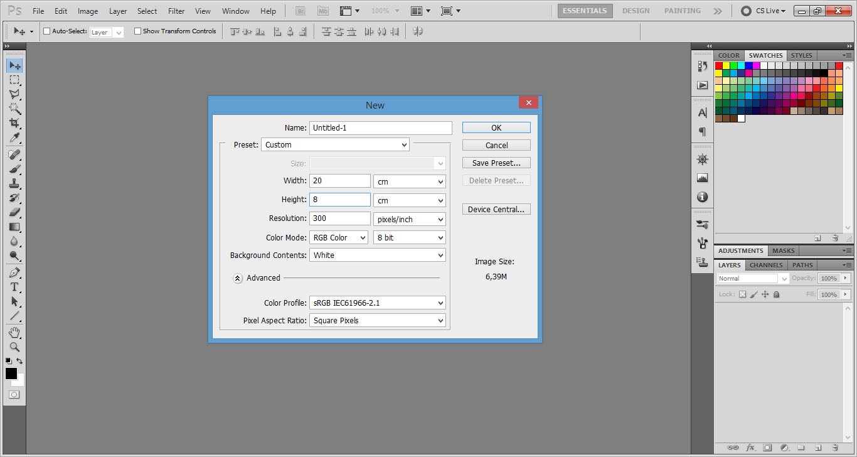The image size is (857, 457).
Task: Click the Width input field
Action: click(339, 181)
